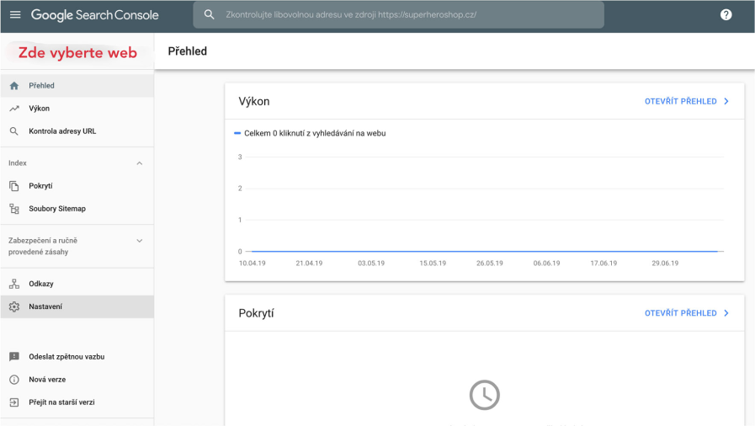
Task: Open the hamburger navigation menu
Action: pos(15,14)
